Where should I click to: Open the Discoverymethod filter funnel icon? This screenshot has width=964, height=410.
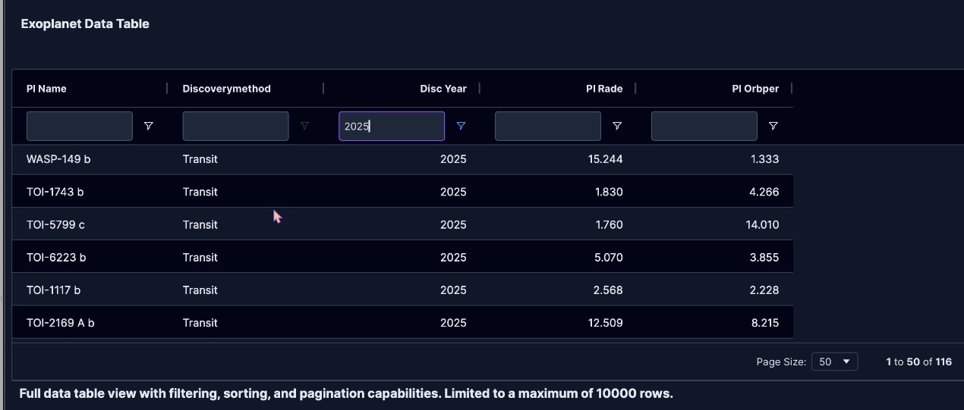305,127
